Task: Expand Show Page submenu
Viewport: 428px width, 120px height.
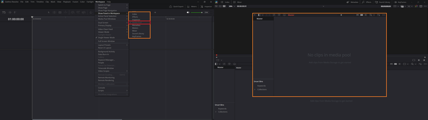Action: pyautogui.click(x=111, y=8)
